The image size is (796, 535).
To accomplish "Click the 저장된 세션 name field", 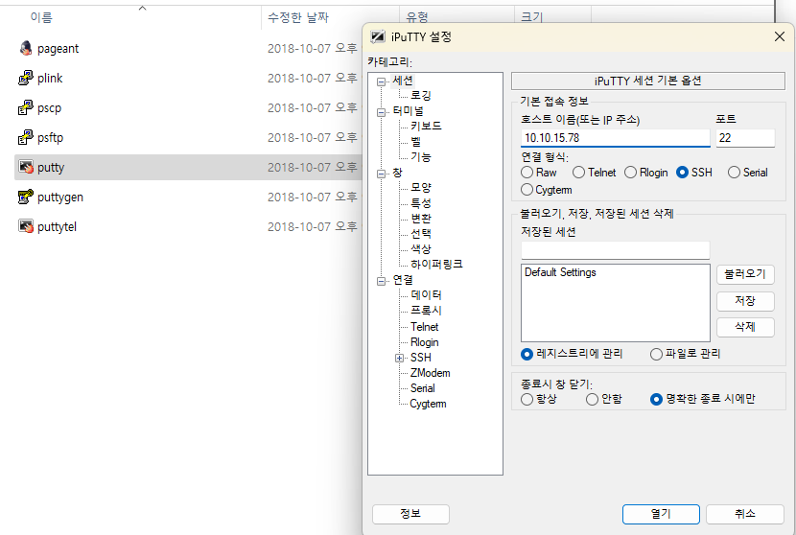I will click(x=616, y=250).
